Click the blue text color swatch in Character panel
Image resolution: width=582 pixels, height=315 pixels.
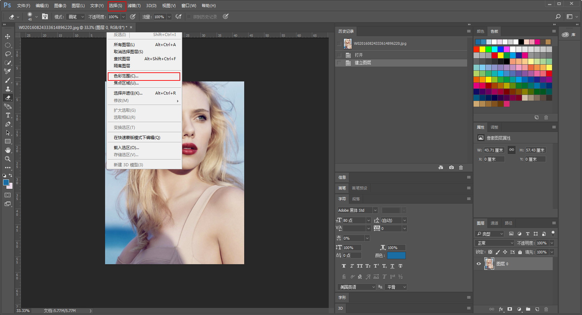pyautogui.click(x=396, y=255)
